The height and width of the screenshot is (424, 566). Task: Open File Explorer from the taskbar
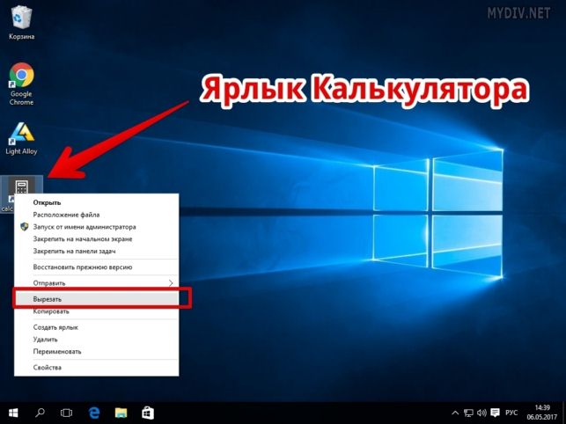pyautogui.click(x=121, y=413)
